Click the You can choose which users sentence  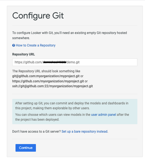click(72, 117)
